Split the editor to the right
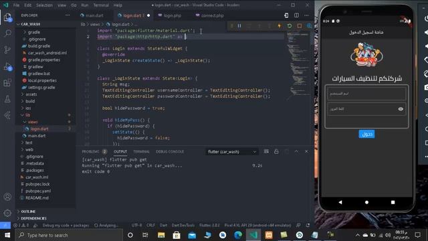The image size is (428, 241). (296, 15)
